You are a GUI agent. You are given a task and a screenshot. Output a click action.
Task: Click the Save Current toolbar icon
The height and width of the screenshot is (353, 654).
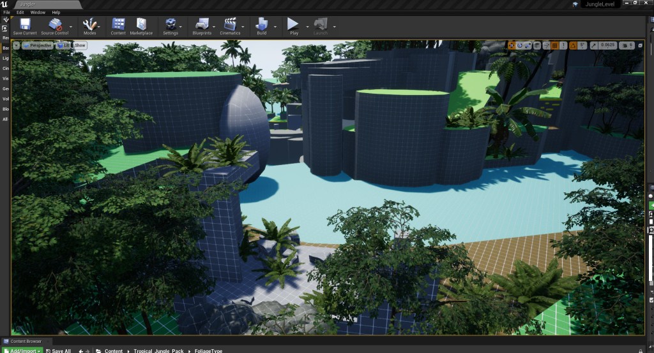[x=25, y=24]
